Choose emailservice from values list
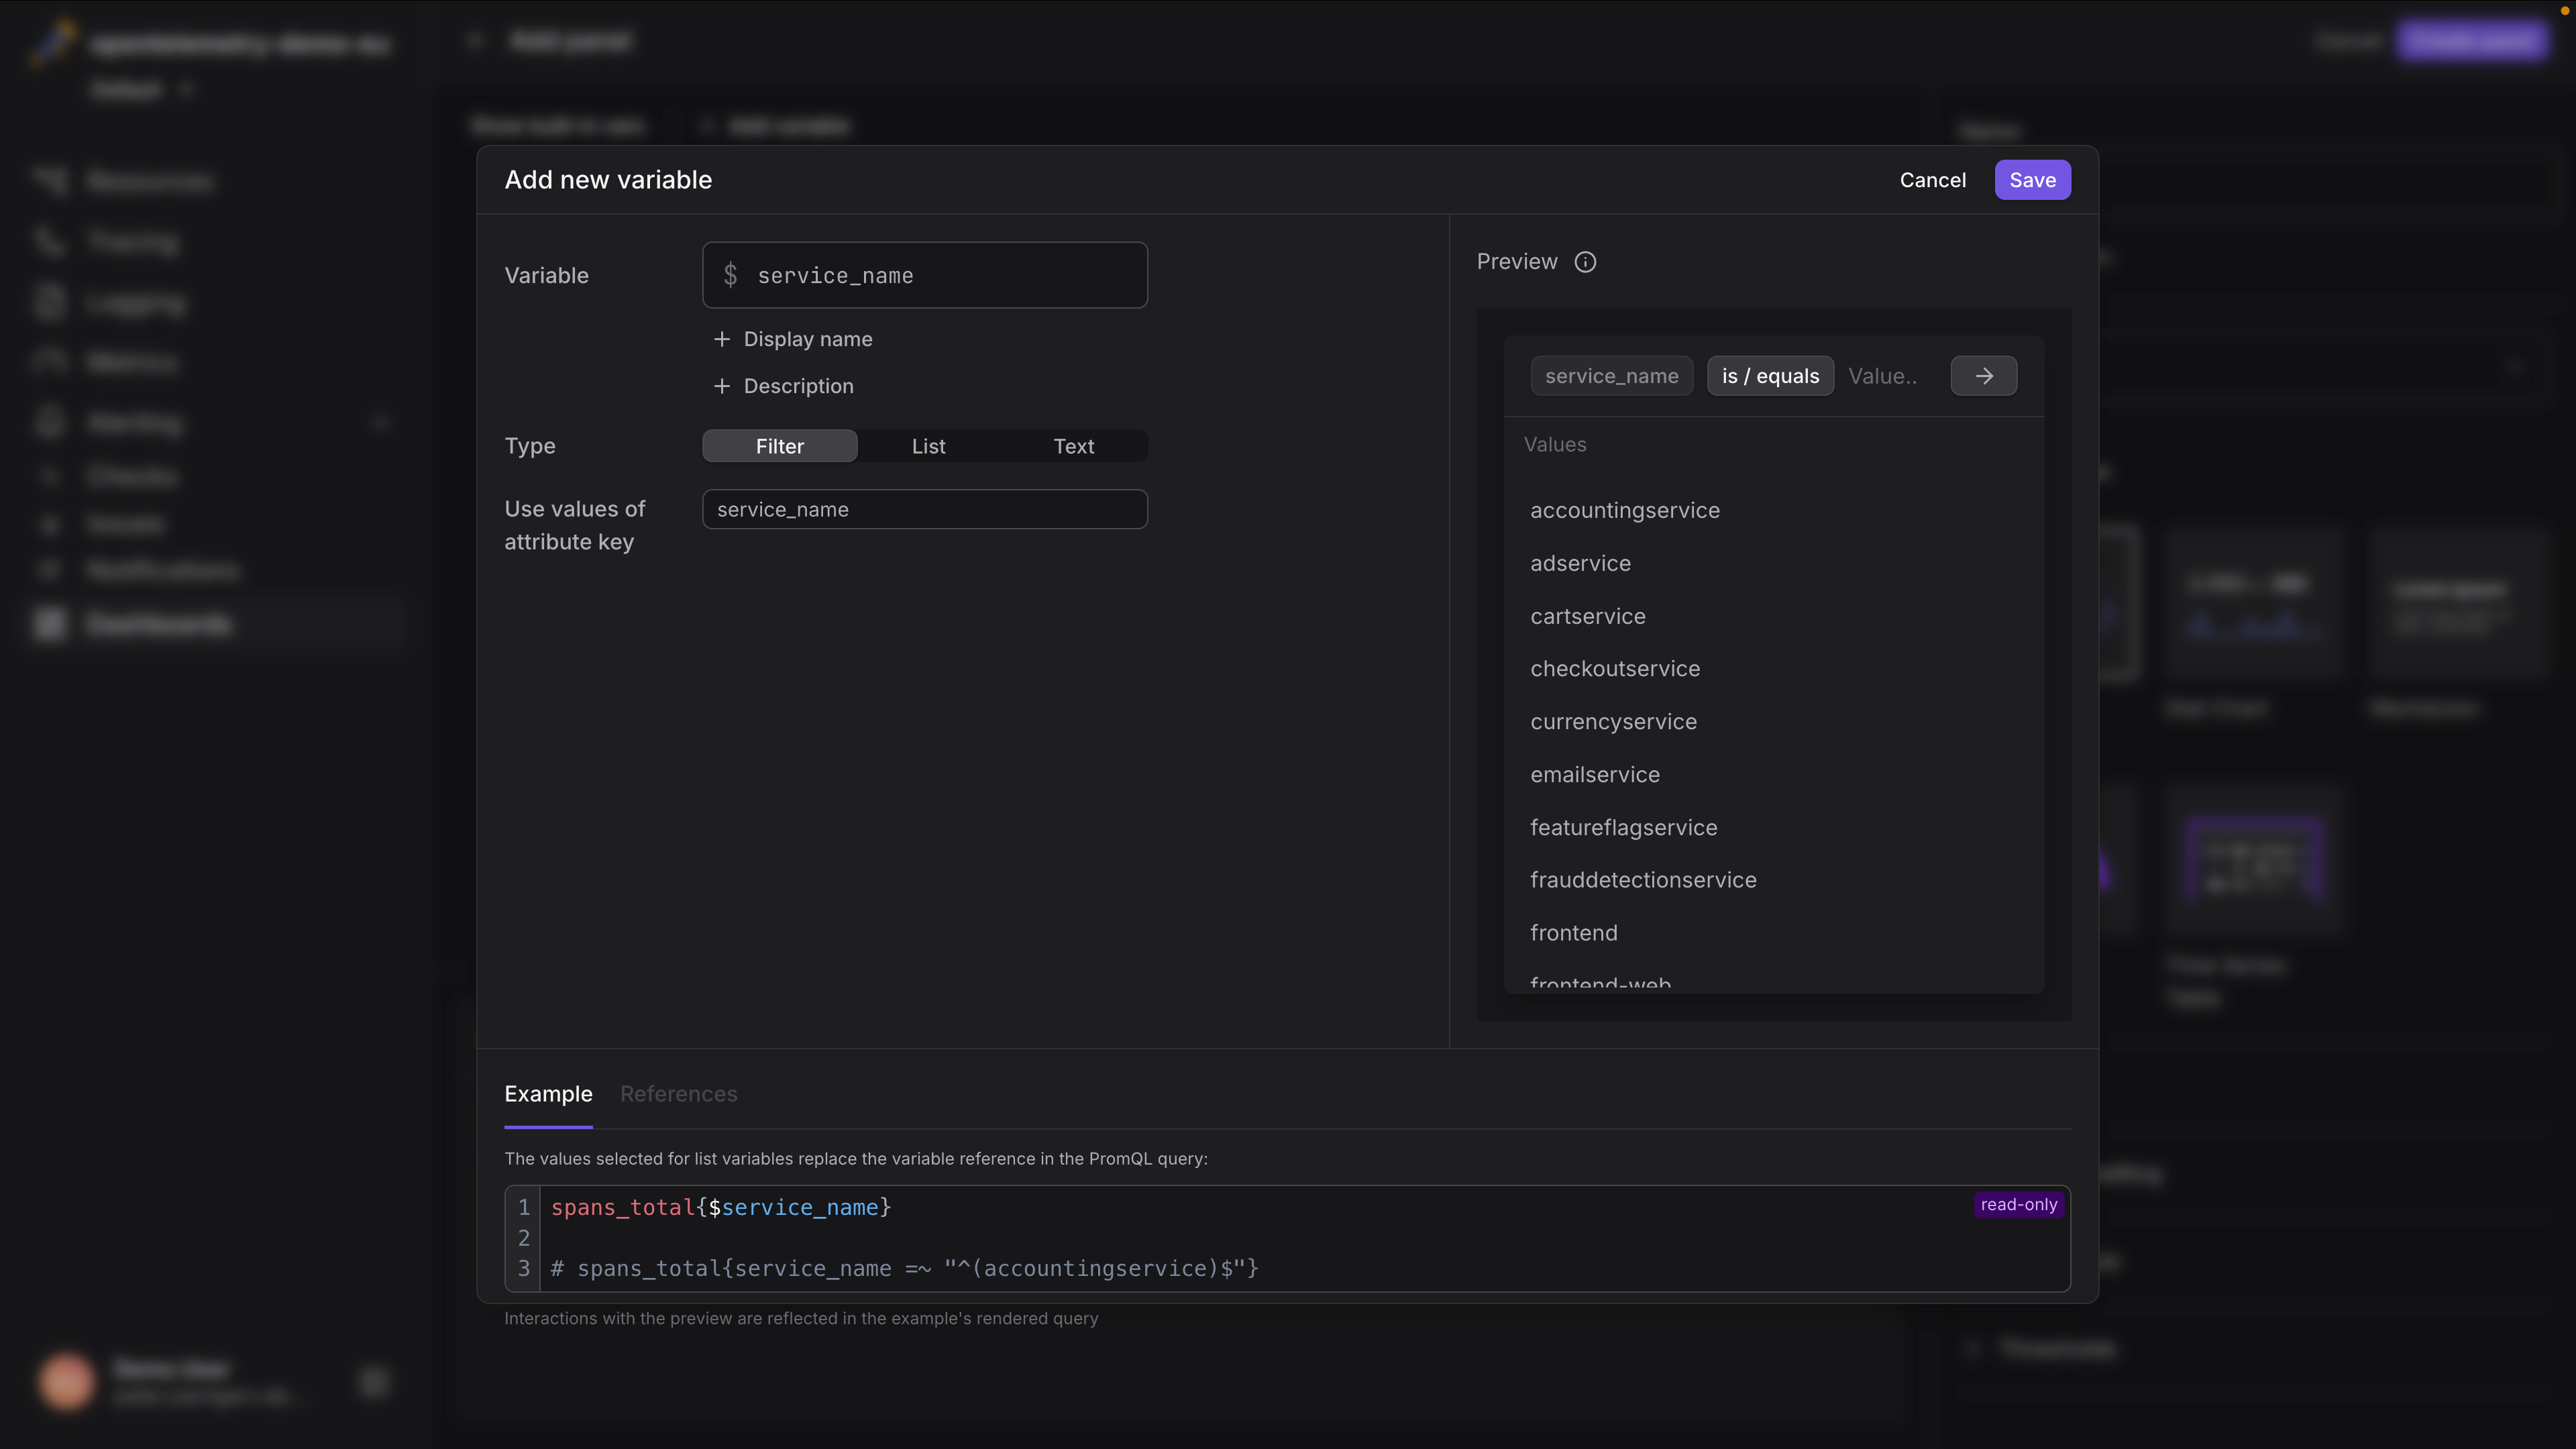 click(1595, 774)
